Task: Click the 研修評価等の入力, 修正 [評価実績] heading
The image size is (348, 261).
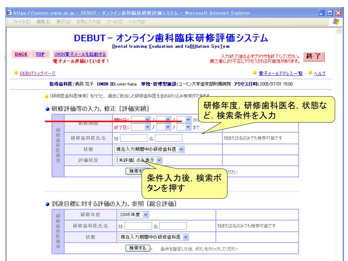Action: click(100, 109)
